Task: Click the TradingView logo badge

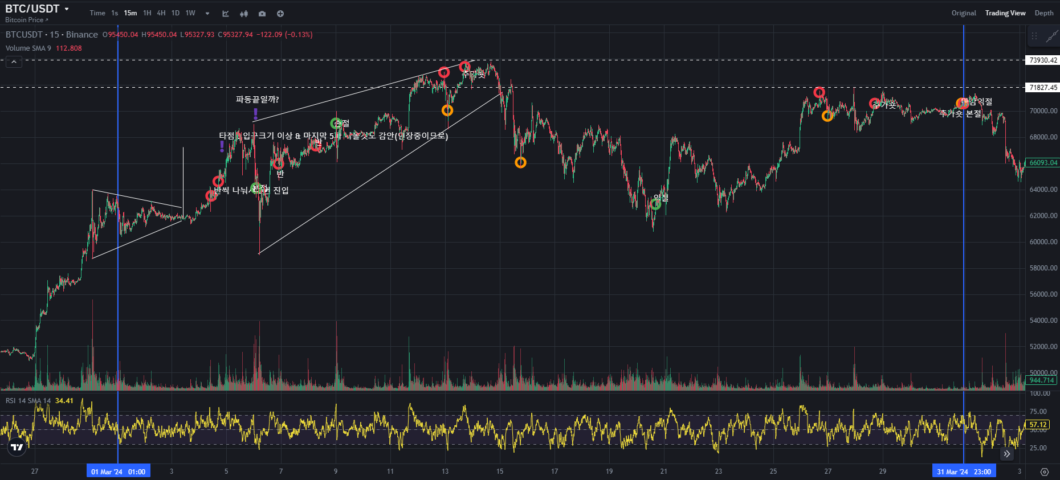Action: tap(17, 448)
